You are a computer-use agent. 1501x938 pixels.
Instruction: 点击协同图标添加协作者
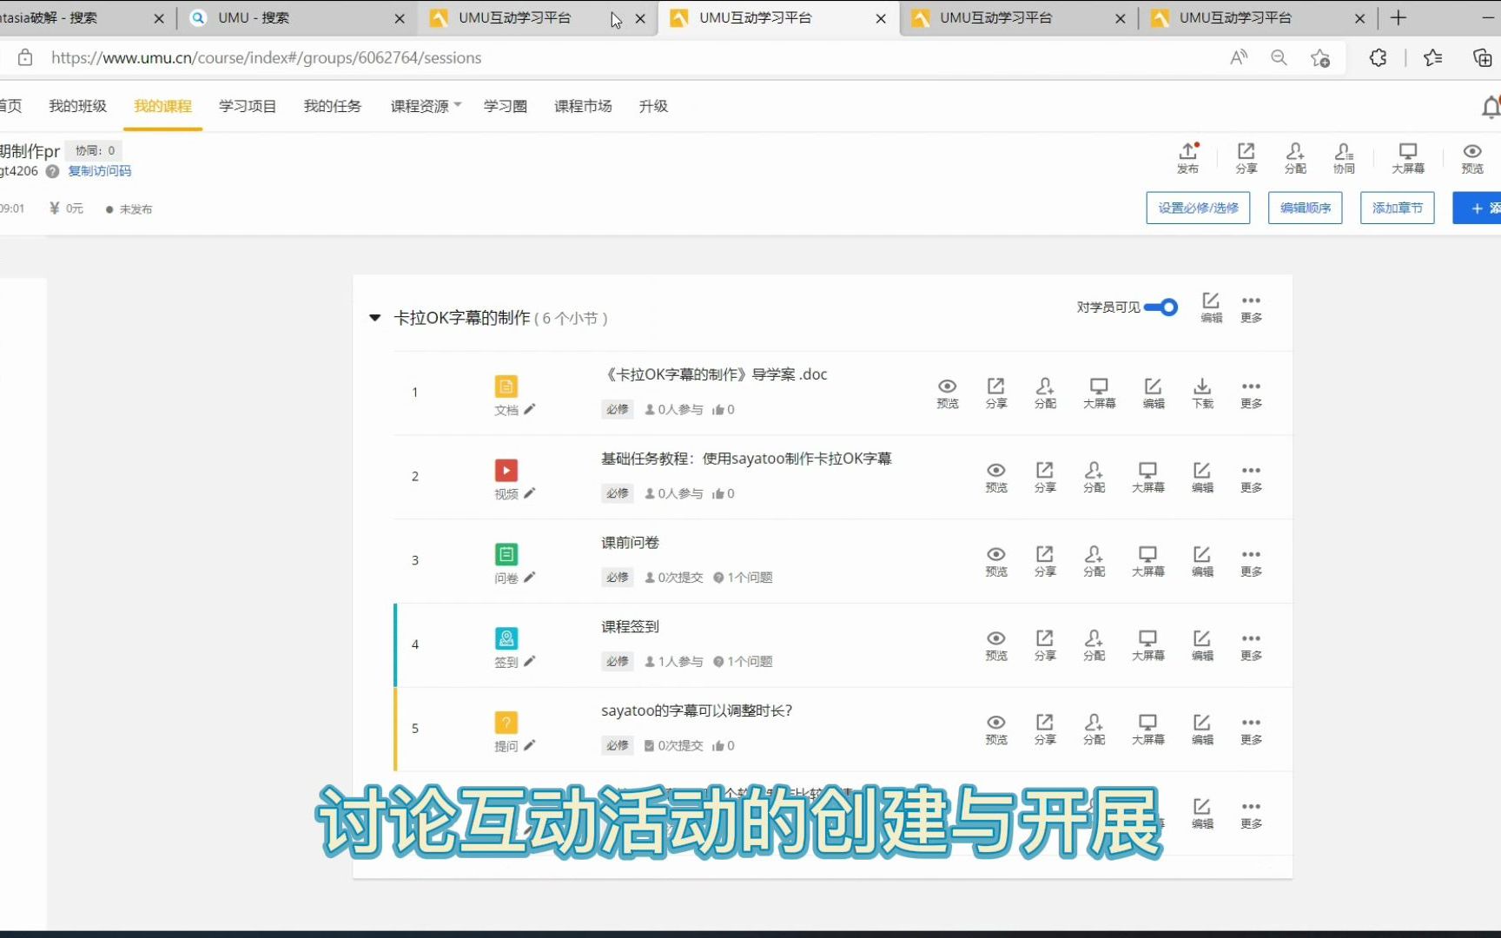pos(1343,156)
